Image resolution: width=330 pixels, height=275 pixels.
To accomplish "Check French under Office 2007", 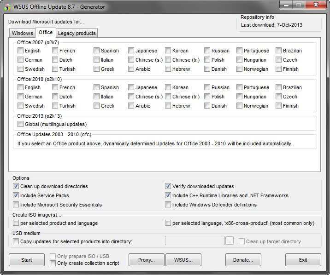I will (x=55, y=51).
